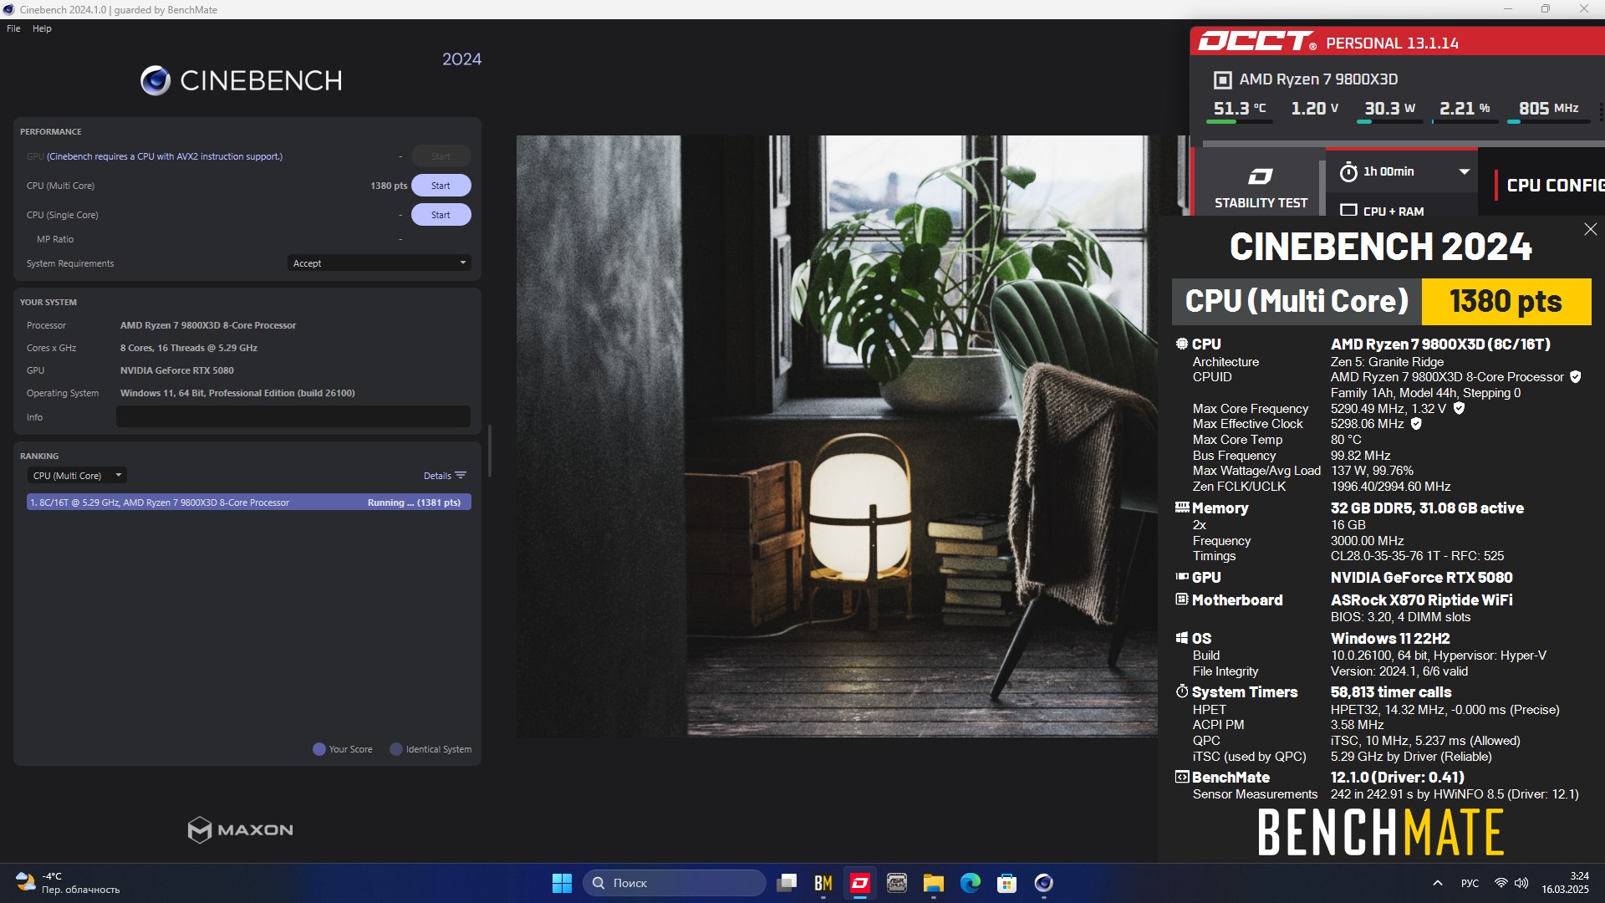Viewport: 1605px width, 903px height.
Task: Click the 1380 pts value in Performance
Action: (389, 186)
